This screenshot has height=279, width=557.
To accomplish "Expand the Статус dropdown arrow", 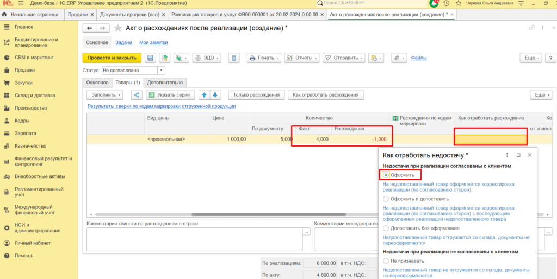I will pos(161,71).
